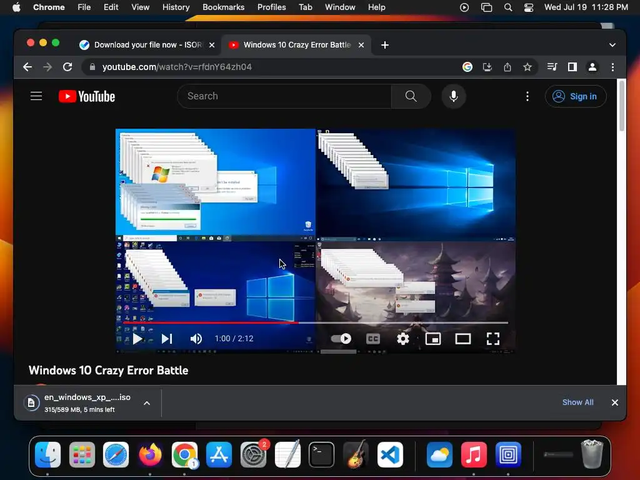640x480 pixels.
Task: Go to YouTube home via logo
Action: [87, 96]
